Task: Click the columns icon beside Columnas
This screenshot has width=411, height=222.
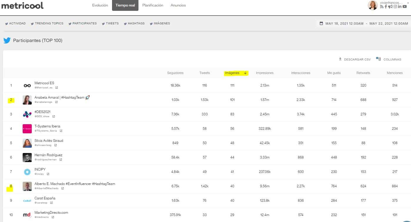Action: click(379, 59)
